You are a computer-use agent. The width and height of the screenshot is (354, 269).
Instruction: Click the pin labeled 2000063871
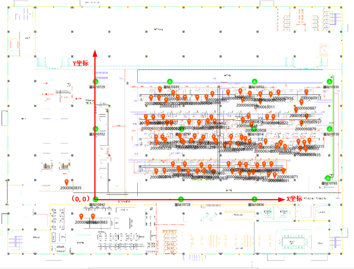tap(283, 171)
